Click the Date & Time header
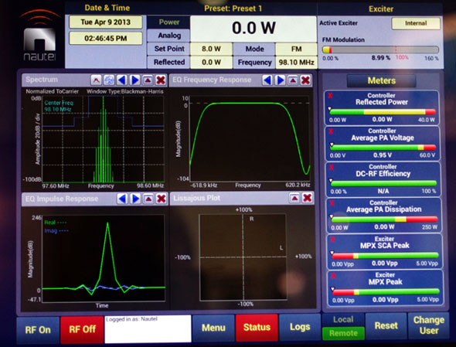Viewport: 456px width, 347px height. pyautogui.click(x=107, y=8)
